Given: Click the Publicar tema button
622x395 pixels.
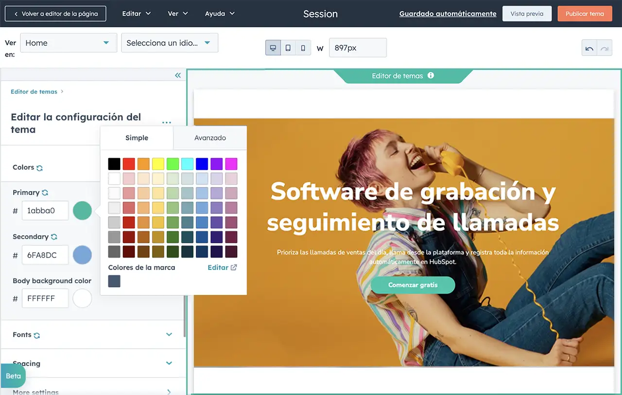Looking at the screenshot, I should 585,14.
